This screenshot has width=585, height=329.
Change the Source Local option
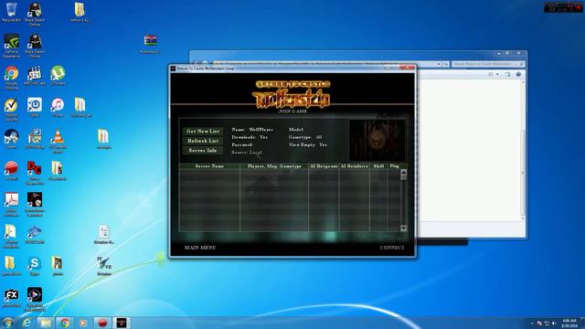pyautogui.click(x=247, y=153)
